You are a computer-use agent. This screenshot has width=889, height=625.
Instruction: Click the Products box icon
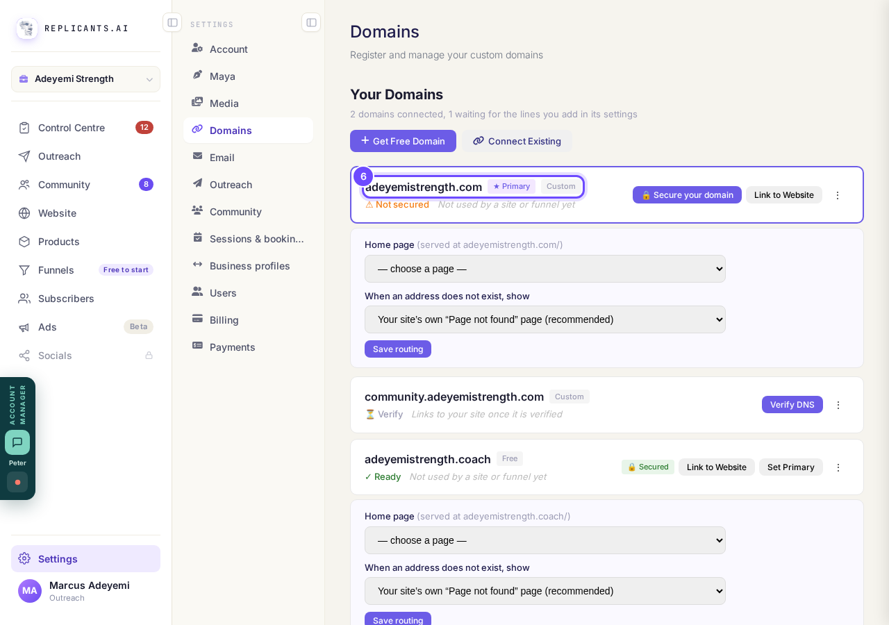(x=24, y=242)
